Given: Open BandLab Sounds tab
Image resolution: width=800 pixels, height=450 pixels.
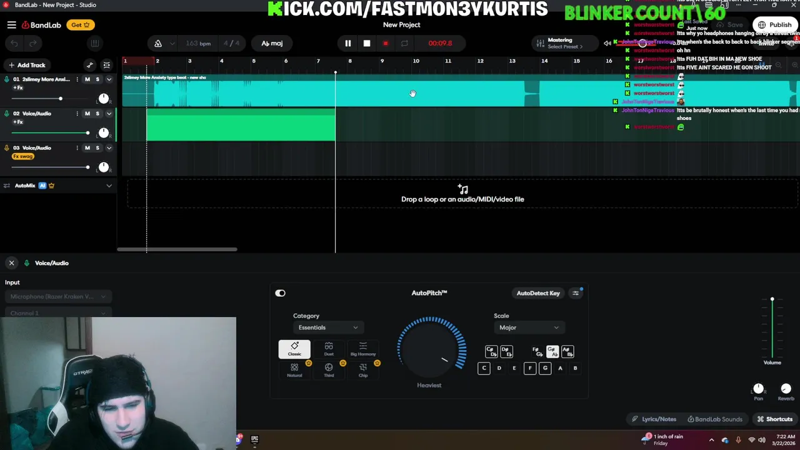Looking at the screenshot, I should coord(715,419).
